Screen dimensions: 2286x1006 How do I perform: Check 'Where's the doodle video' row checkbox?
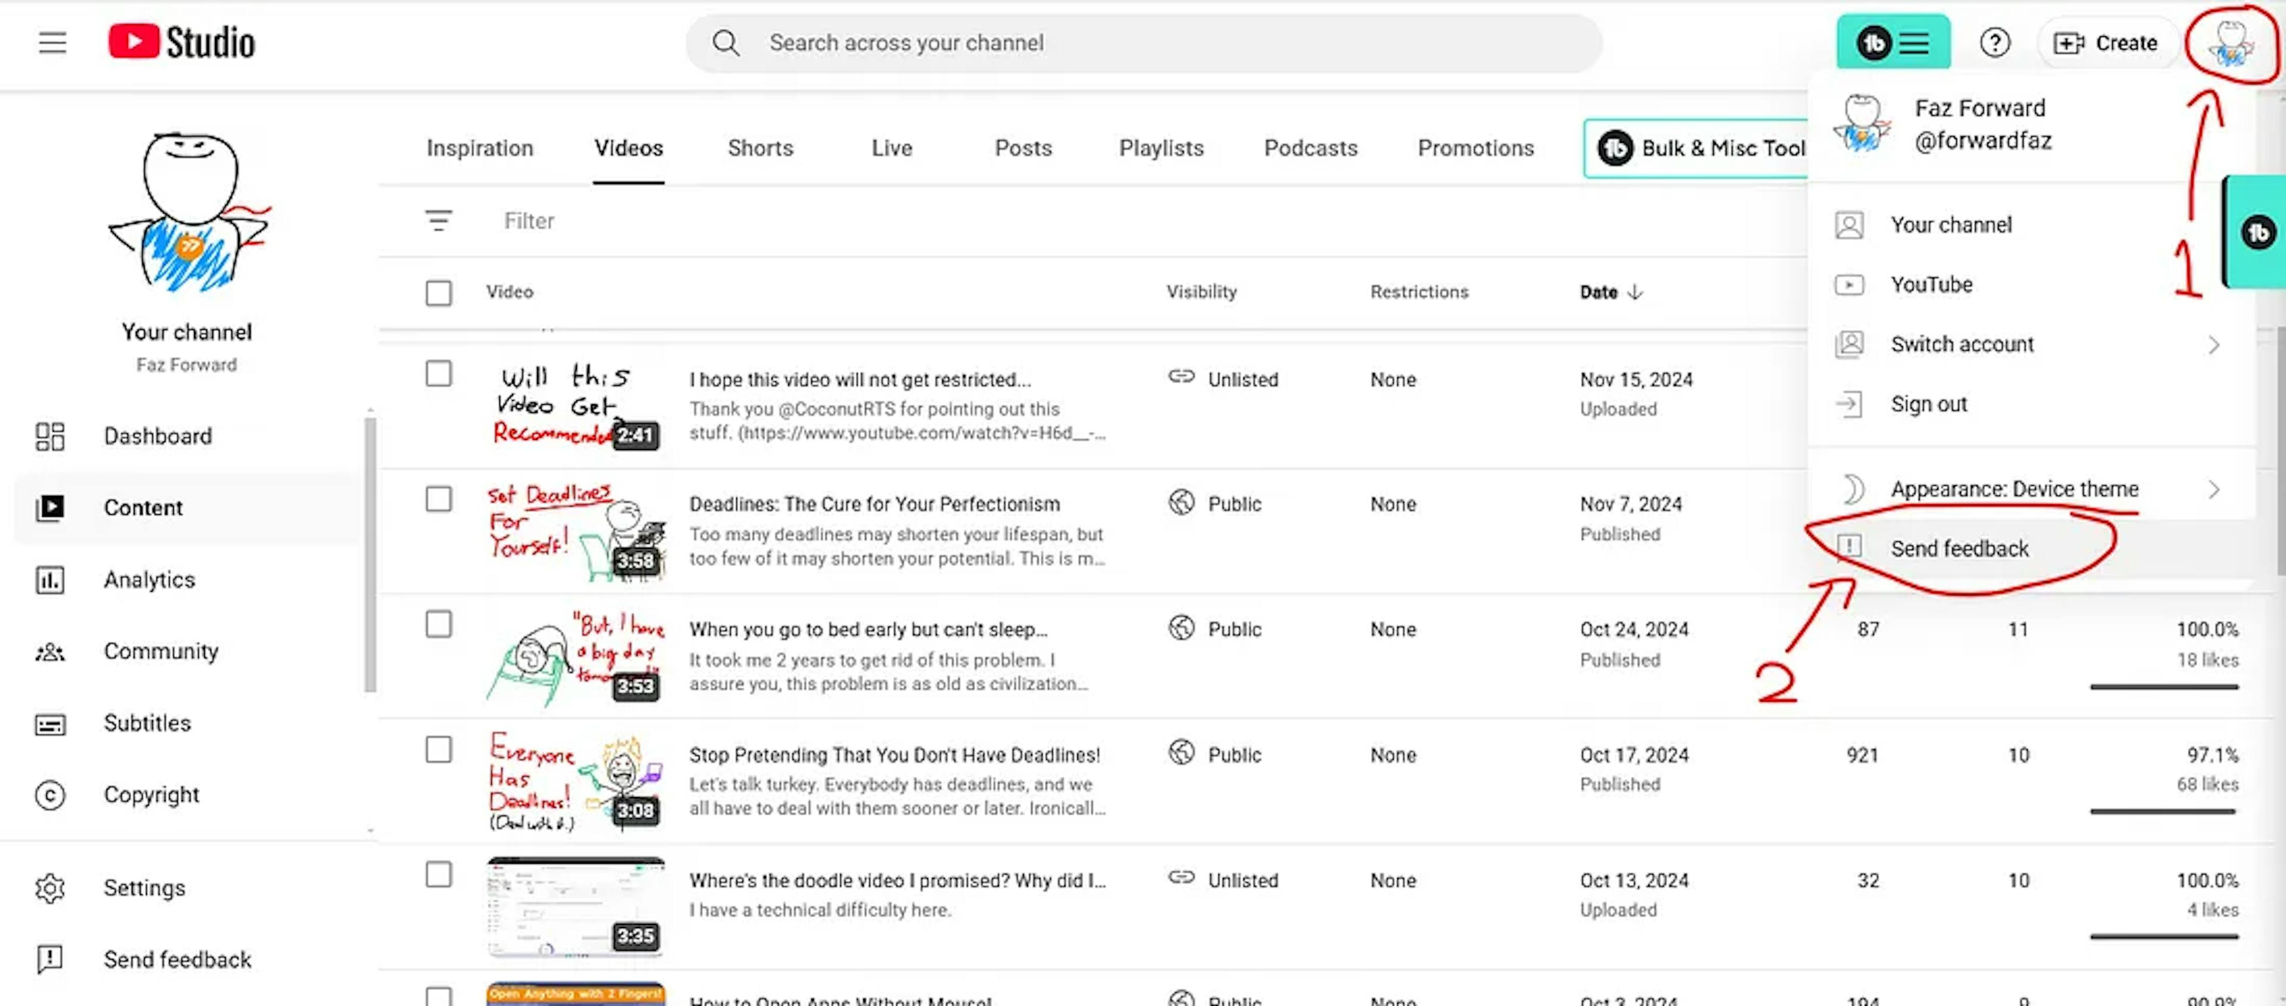point(438,874)
